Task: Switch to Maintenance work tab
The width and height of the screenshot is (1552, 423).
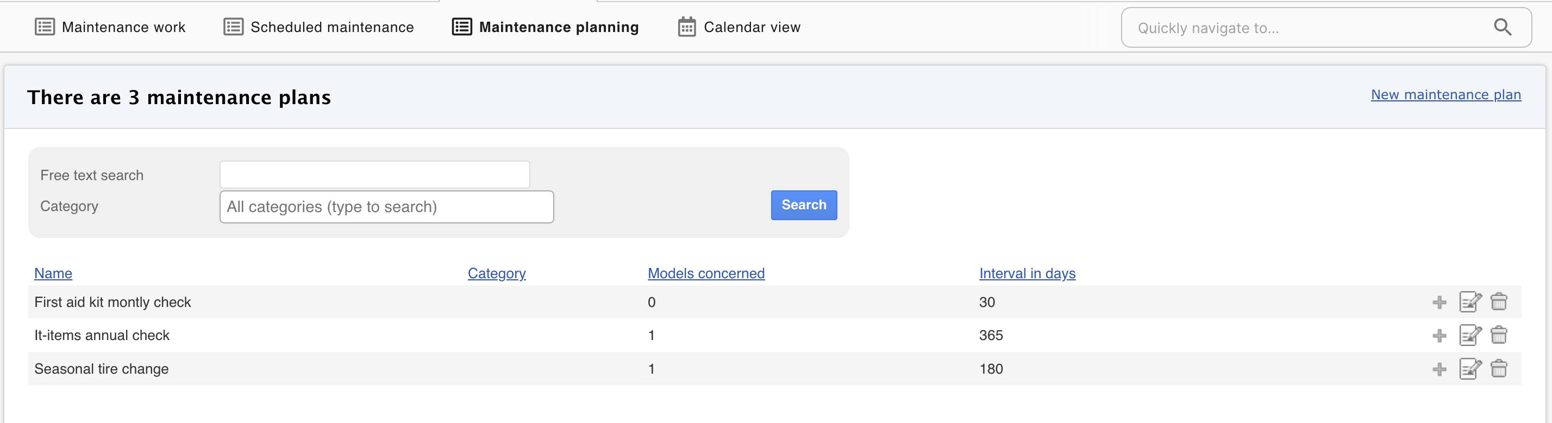Action: (x=110, y=27)
